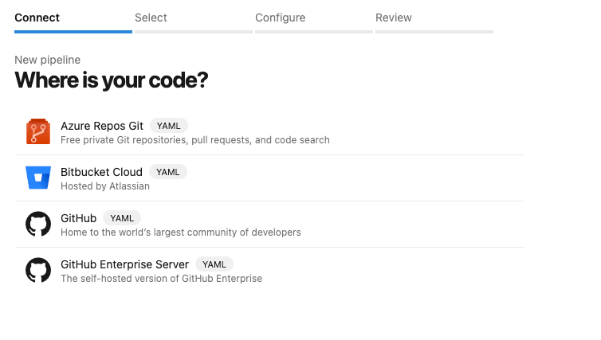This screenshot has height=340, width=601.
Task: Click the GitHub octocat icon
Action: click(x=38, y=224)
